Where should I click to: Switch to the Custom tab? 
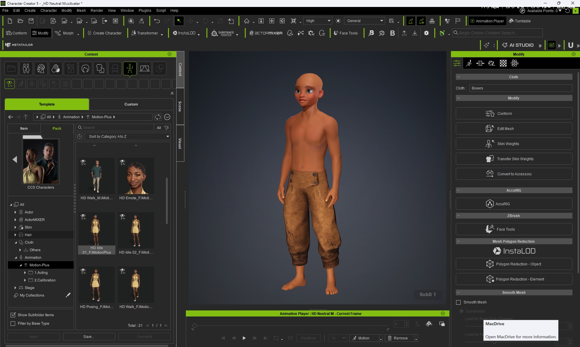click(131, 104)
